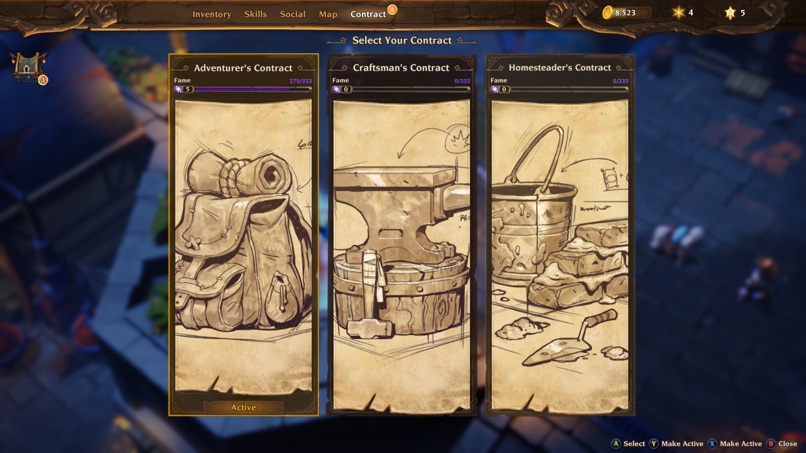The height and width of the screenshot is (453, 806).
Task: Click the Active label on Adventurer's Contract
Action: [x=243, y=407]
